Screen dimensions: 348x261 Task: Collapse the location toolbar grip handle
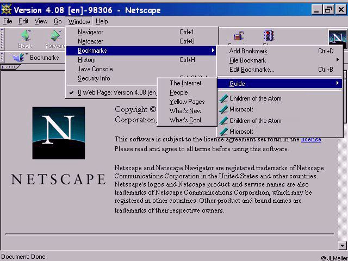[x=2, y=57]
